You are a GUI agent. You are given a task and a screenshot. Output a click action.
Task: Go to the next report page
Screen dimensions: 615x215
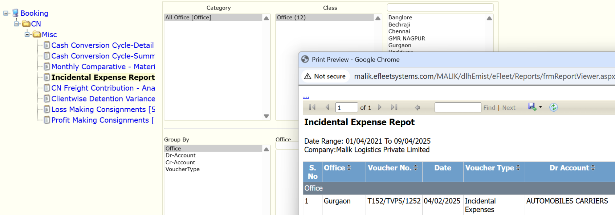coord(380,107)
